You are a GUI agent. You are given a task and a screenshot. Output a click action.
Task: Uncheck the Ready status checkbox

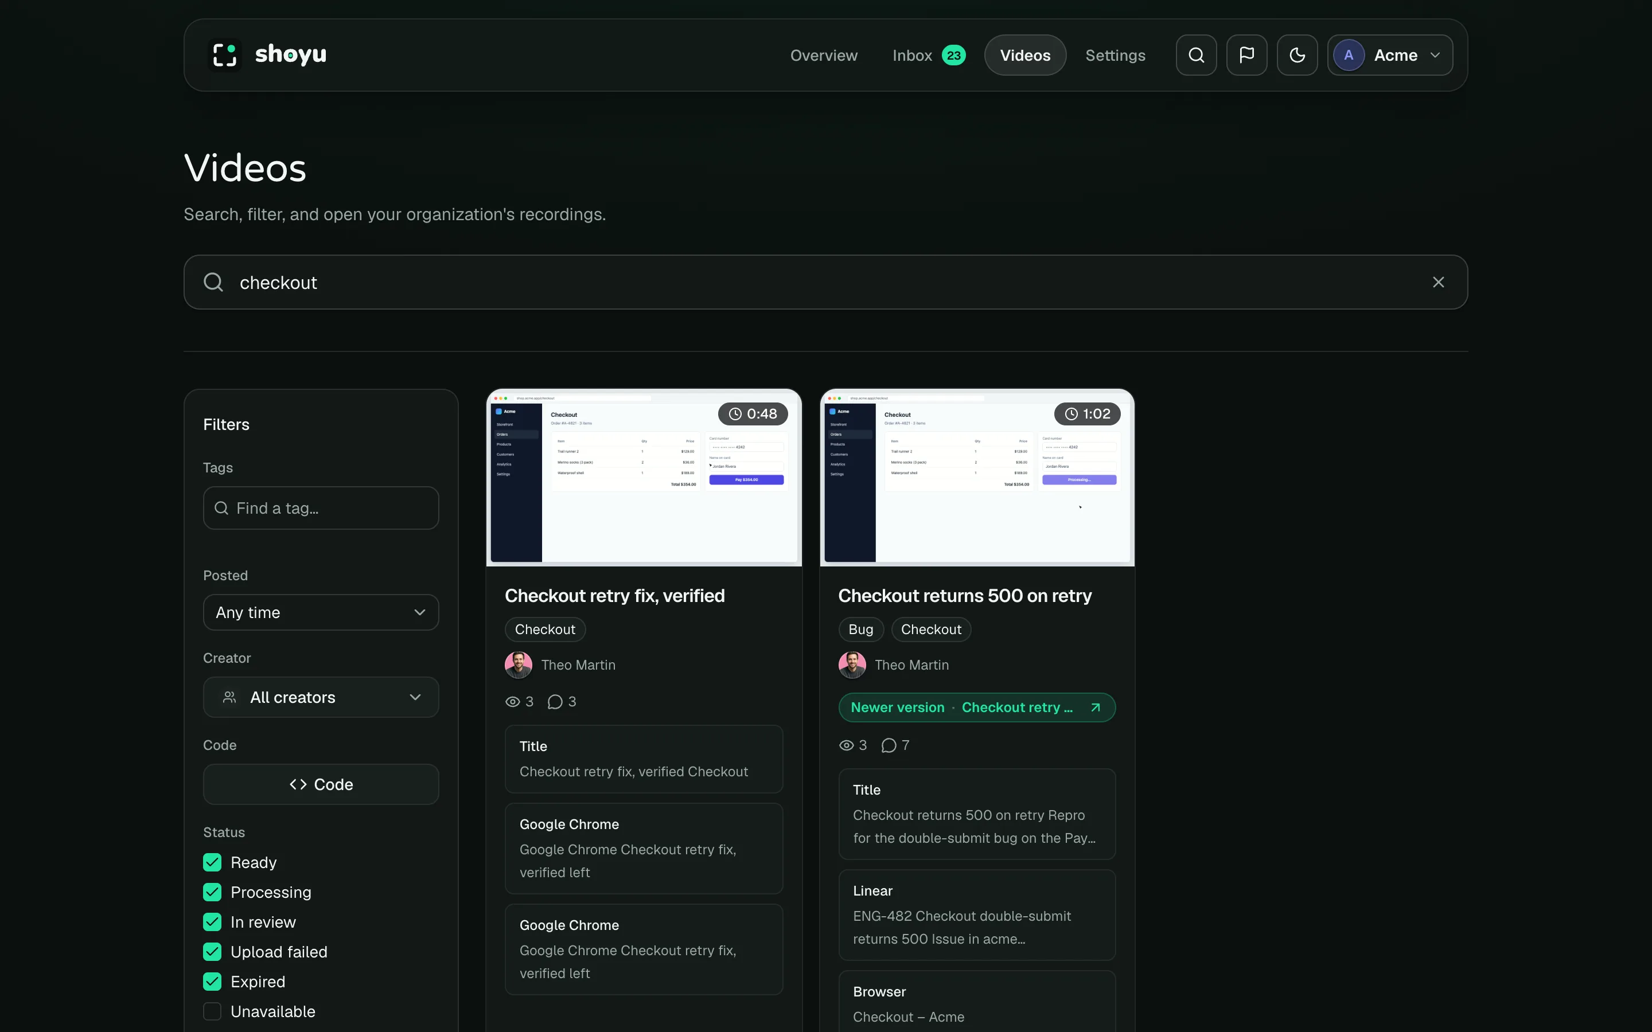point(212,862)
